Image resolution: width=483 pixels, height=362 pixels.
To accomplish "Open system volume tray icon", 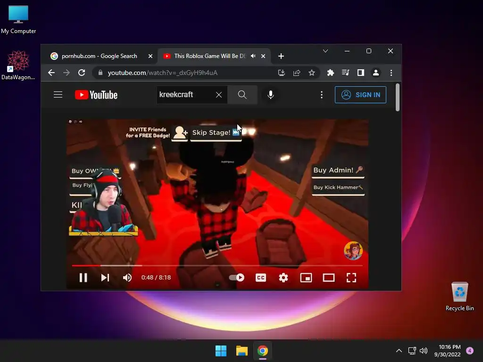I will coord(424,351).
